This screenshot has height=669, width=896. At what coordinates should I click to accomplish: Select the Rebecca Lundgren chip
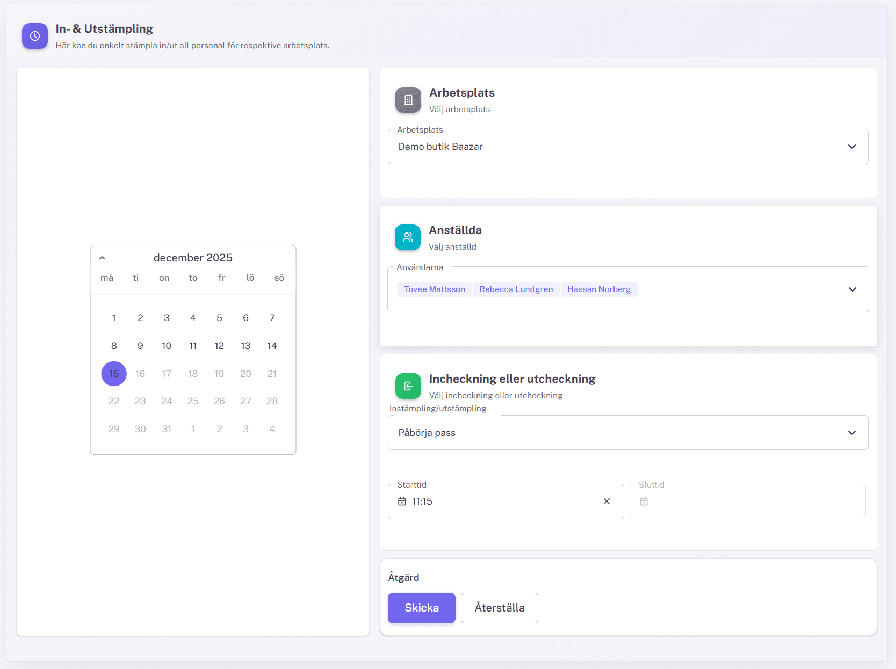point(516,289)
